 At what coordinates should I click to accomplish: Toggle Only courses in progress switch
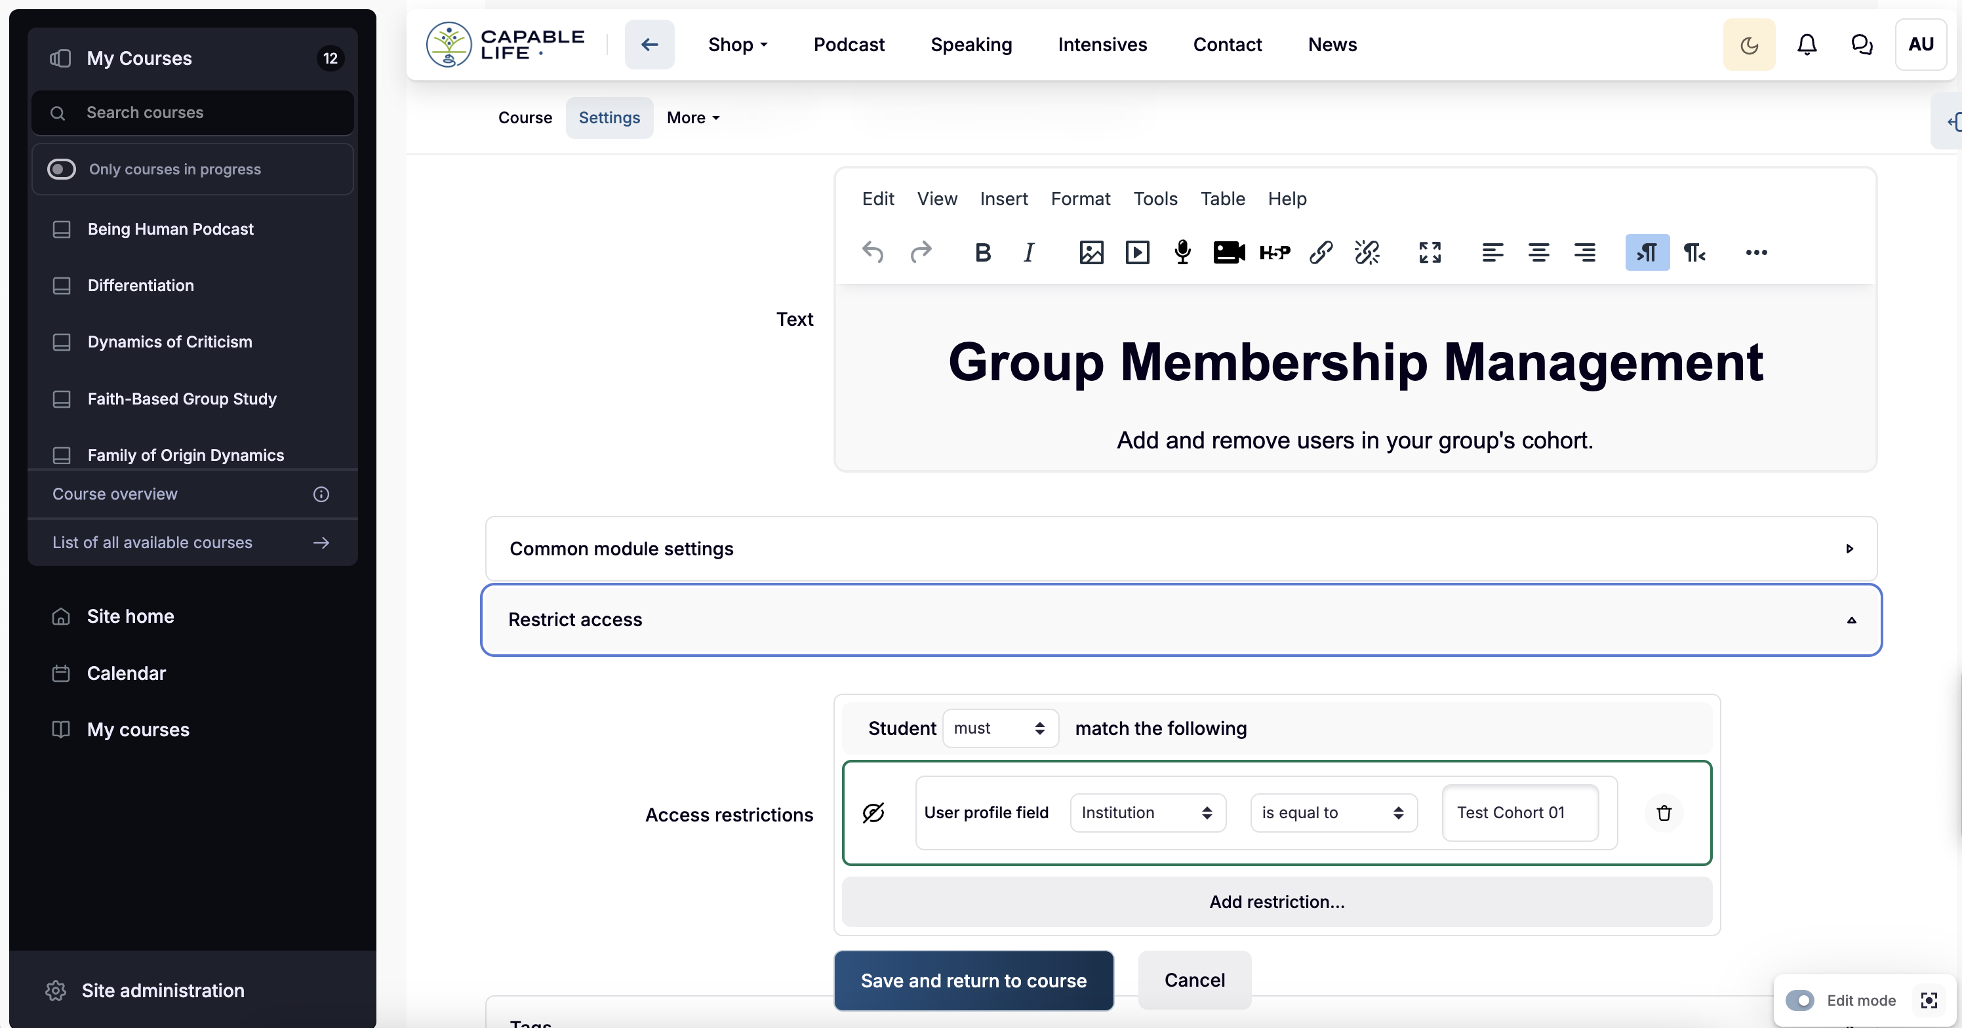[x=62, y=169]
